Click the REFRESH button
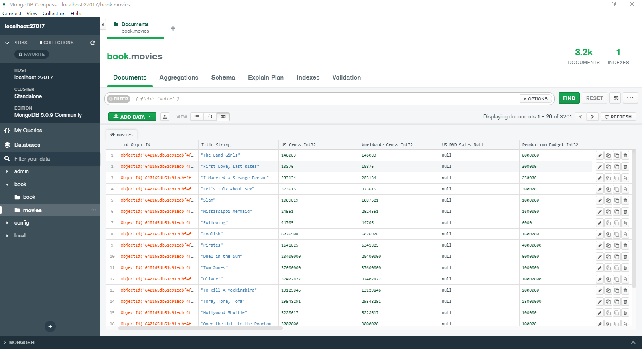The width and height of the screenshot is (642, 349). 618,117
